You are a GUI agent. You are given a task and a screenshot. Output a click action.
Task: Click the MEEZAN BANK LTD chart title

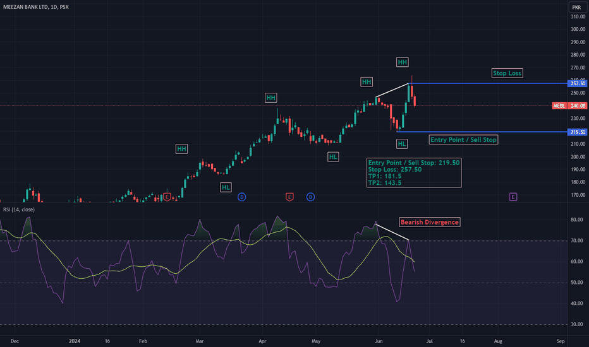point(35,7)
